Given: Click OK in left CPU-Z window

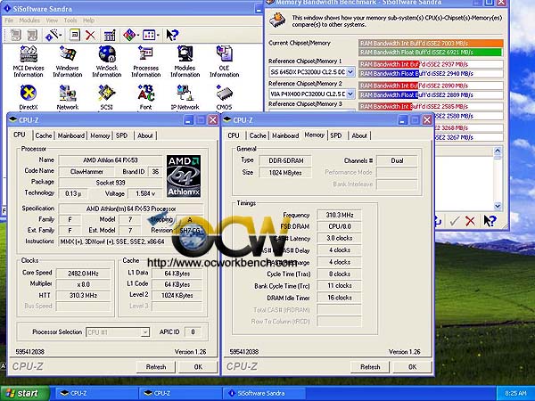Looking at the screenshot, I should pos(198,367).
